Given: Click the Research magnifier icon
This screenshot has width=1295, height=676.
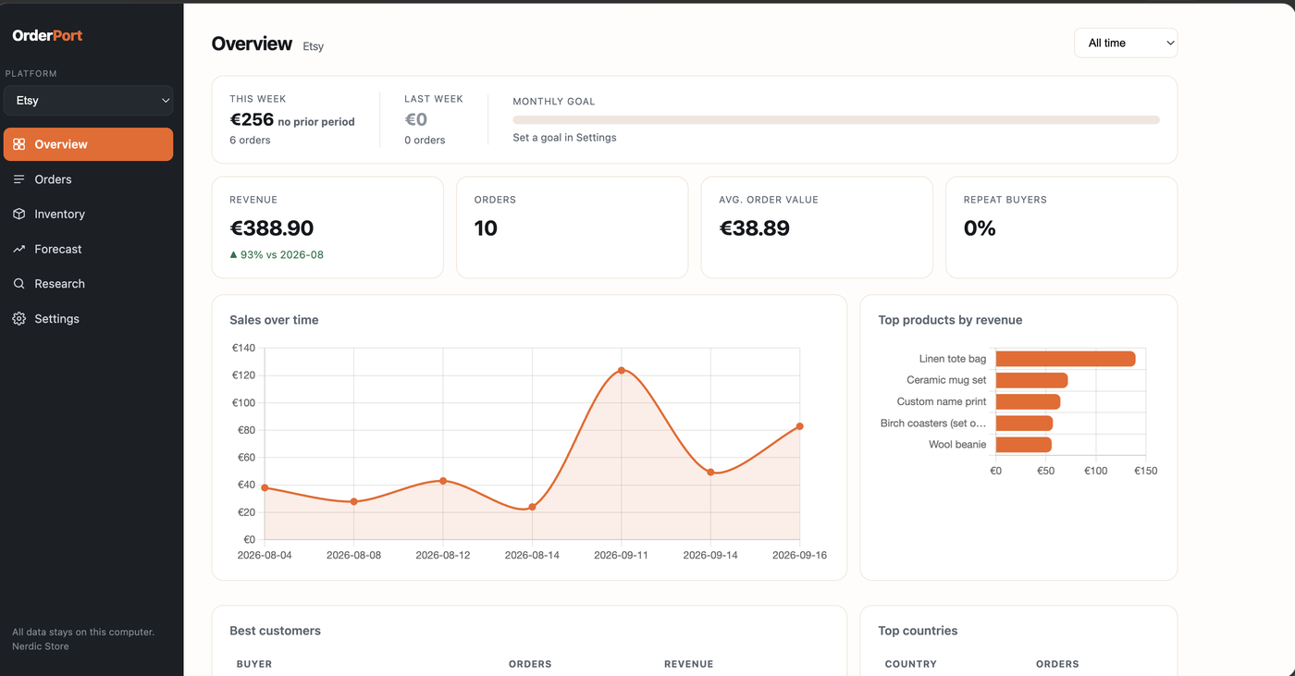Looking at the screenshot, I should click(x=19, y=284).
